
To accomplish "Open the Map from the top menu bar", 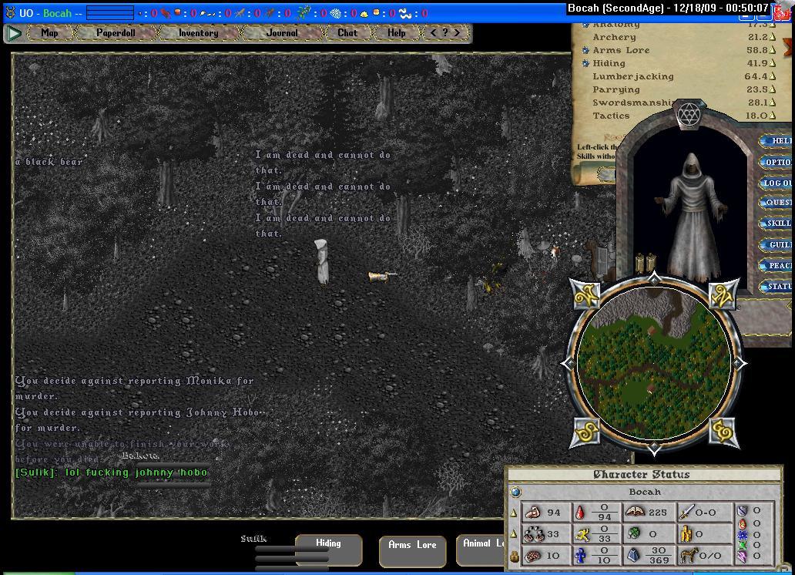I will (x=49, y=33).
